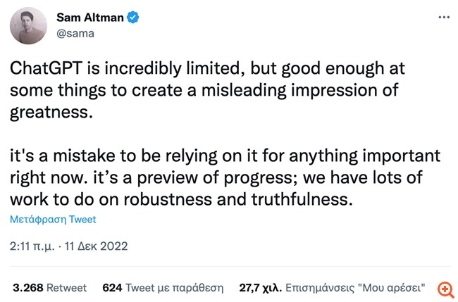Click the @sama handle

coord(75,34)
